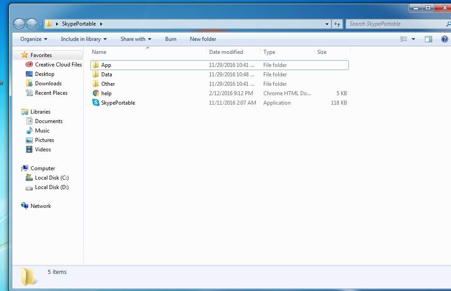Image resolution: width=451 pixels, height=291 pixels.
Task: Select Local Disk (C:) drive
Action: pos(52,178)
